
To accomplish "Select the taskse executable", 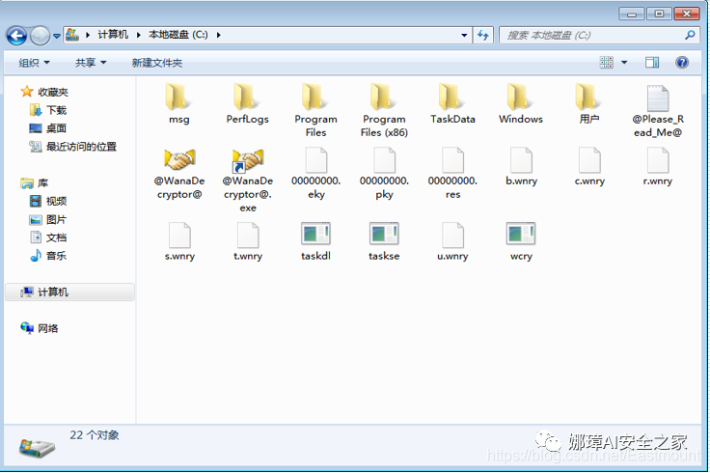I will (384, 242).
